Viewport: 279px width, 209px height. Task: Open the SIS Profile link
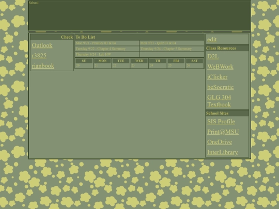(221, 122)
